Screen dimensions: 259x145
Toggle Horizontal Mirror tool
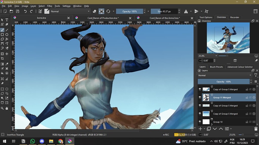186,11
